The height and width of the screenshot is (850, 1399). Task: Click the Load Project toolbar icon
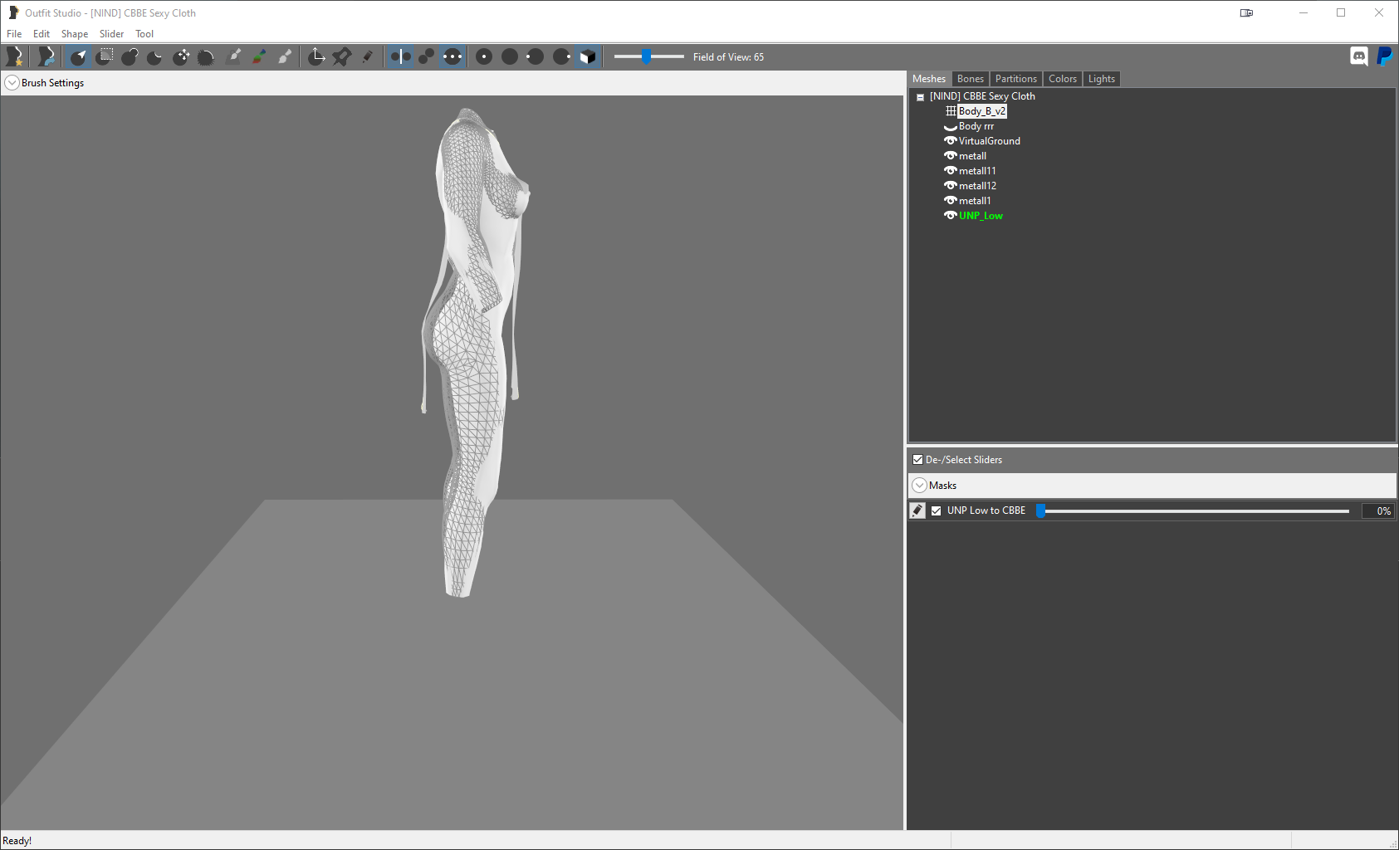click(x=46, y=56)
